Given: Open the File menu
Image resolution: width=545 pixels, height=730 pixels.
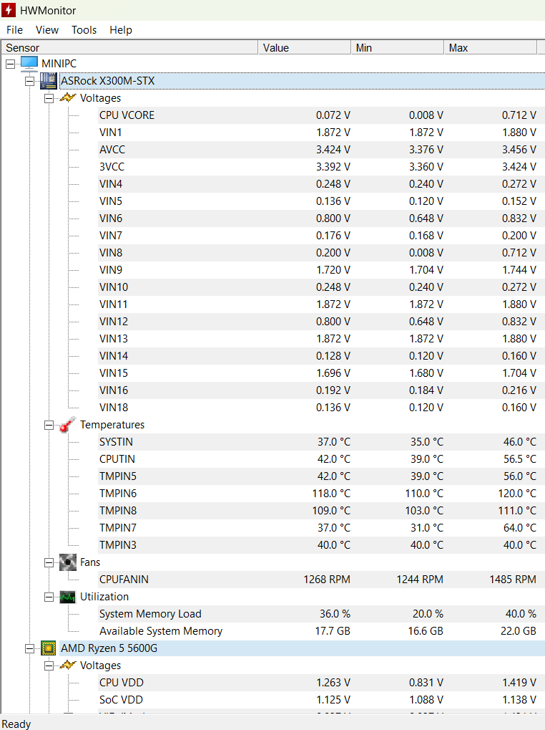Looking at the screenshot, I should click(14, 30).
